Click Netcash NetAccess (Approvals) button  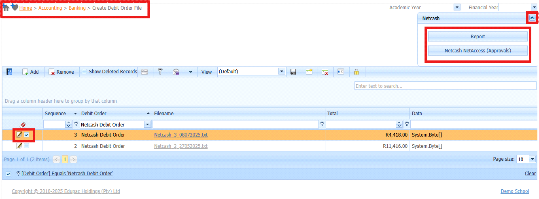pos(478,51)
